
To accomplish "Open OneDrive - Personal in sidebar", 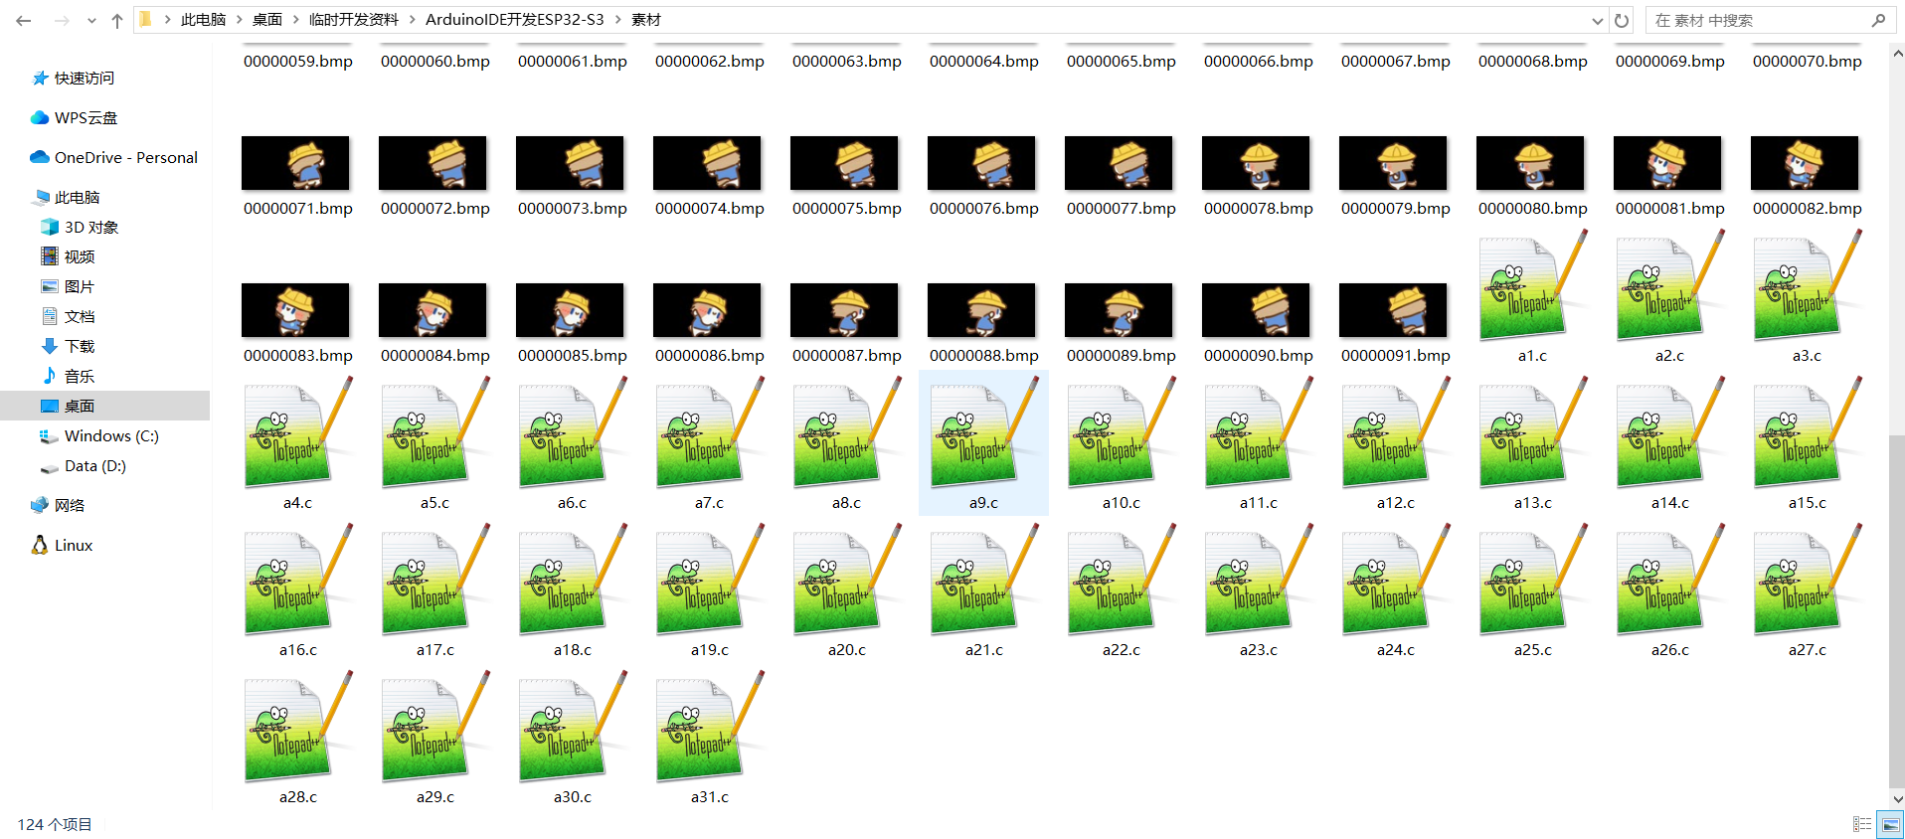I will (126, 157).
